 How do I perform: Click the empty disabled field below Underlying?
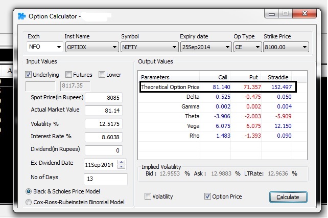[40, 86]
